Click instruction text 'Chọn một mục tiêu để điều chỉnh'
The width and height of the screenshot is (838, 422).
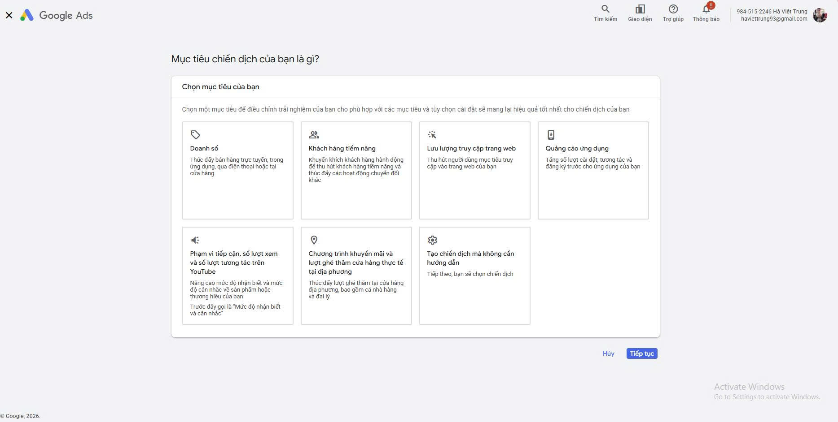[405, 109]
